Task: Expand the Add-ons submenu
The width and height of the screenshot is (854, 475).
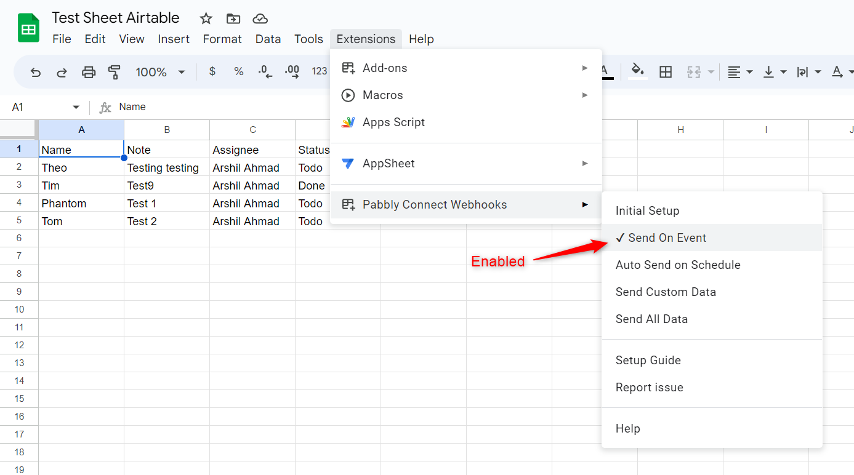Action: click(466, 68)
